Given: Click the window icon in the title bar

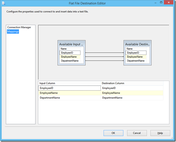Looking at the screenshot, I should (4, 3).
